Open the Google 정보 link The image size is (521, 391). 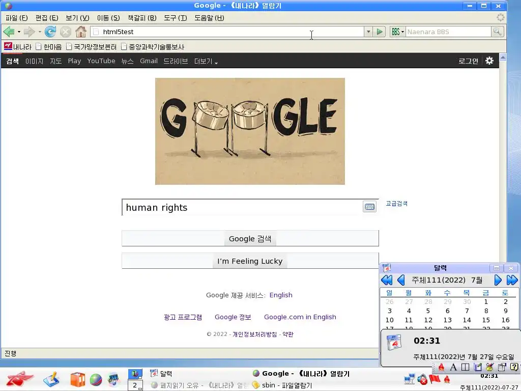click(233, 317)
